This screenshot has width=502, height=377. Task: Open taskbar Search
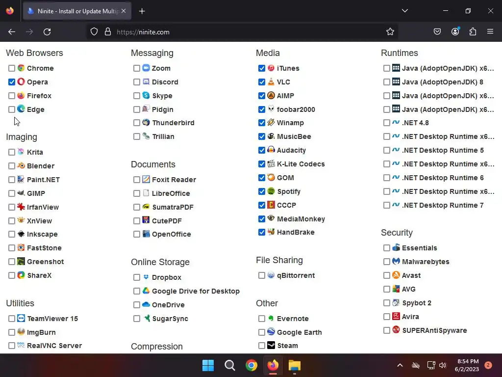pyautogui.click(x=229, y=365)
